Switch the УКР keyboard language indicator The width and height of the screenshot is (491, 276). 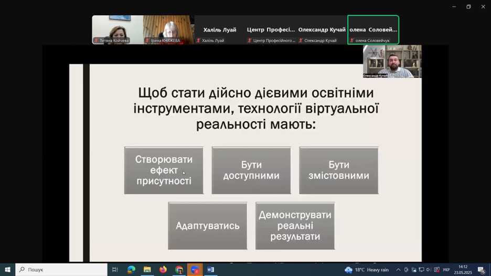446,270
